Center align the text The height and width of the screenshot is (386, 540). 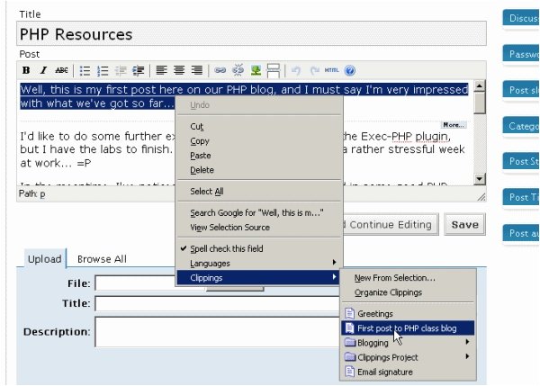pyautogui.click(x=179, y=70)
